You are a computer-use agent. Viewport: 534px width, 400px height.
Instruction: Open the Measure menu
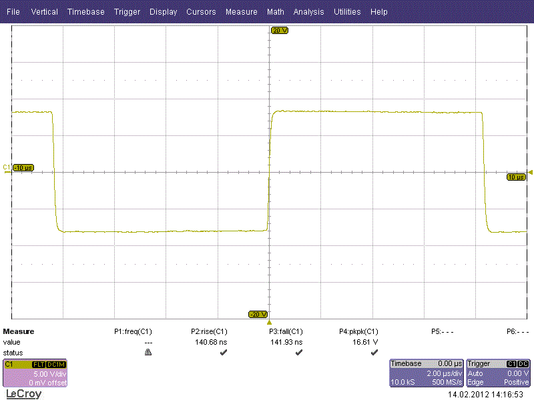tap(242, 11)
